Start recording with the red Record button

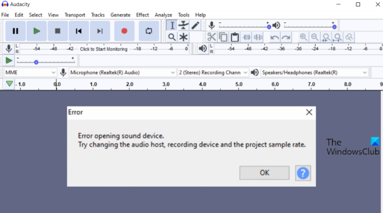[124, 31]
